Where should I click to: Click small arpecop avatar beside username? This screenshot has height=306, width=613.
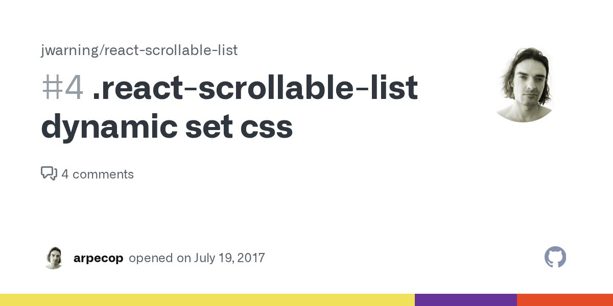click(x=53, y=258)
